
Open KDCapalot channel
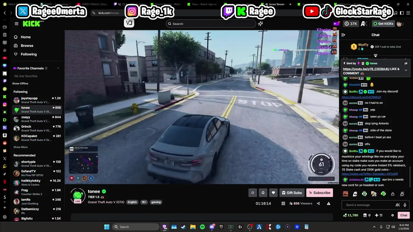click(x=37, y=138)
